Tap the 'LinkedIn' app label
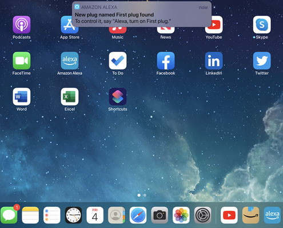This screenshot has width=283, height=228. pyautogui.click(x=214, y=73)
